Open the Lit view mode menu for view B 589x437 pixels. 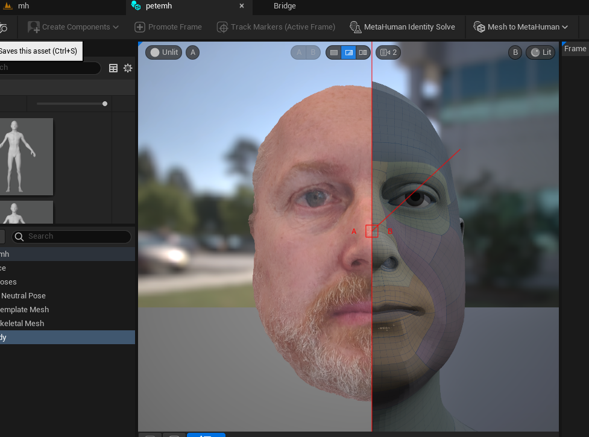coord(541,52)
